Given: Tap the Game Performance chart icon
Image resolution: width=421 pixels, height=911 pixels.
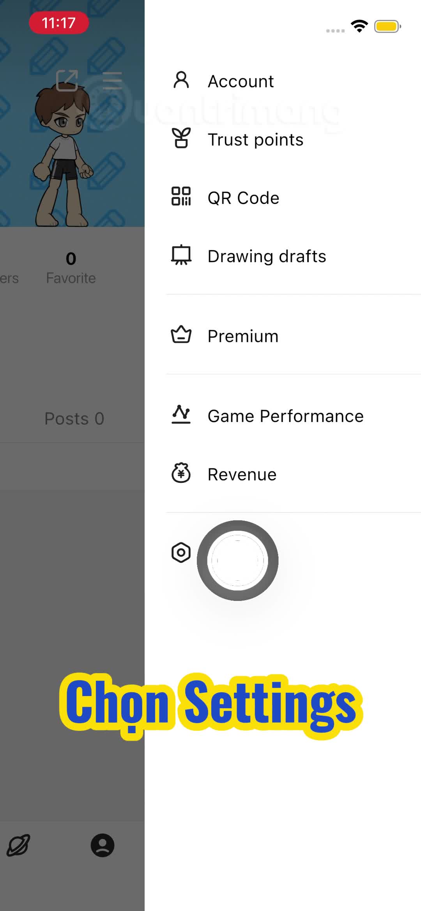Looking at the screenshot, I should point(181,415).
